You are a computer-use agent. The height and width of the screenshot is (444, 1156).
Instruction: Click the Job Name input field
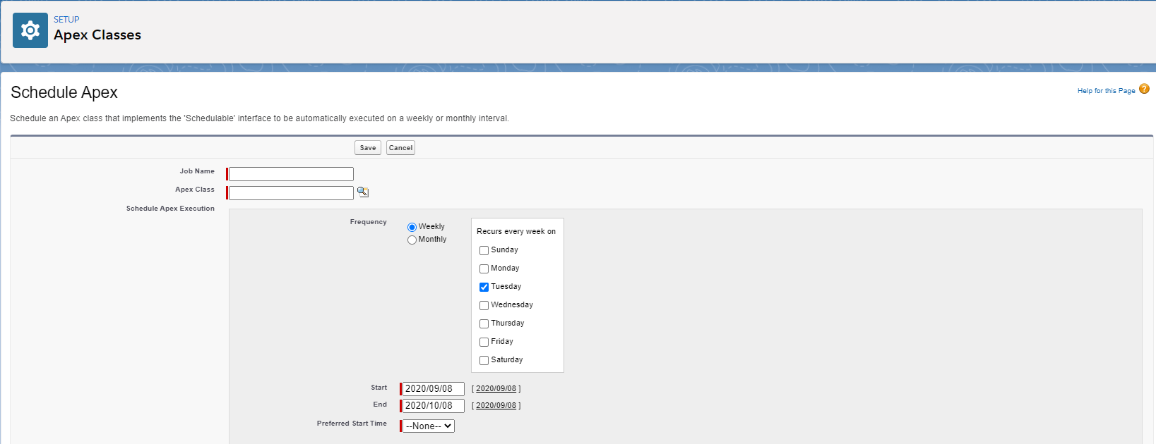pyautogui.click(x=291, y=174)
